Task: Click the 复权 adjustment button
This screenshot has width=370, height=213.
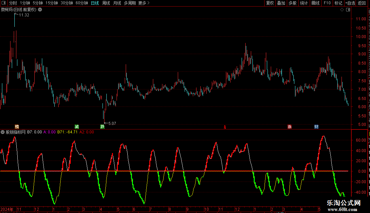Action: click(x=270, y=3)
